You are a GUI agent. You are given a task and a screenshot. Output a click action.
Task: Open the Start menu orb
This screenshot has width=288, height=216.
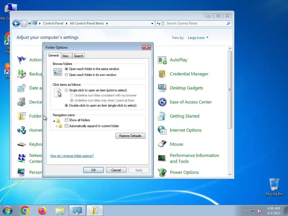pyautogui.click(x=7, y=210)
